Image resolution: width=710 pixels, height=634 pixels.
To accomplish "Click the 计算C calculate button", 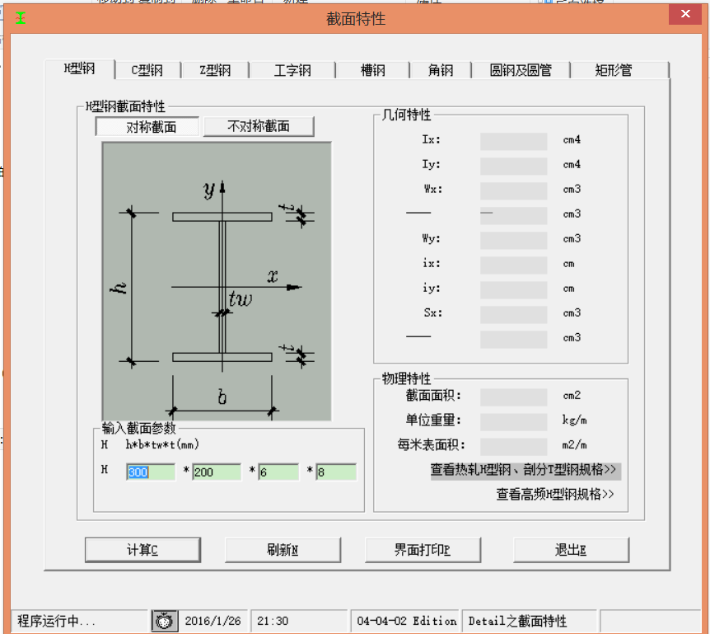I will pyautogui.click(x=142, y=550).
